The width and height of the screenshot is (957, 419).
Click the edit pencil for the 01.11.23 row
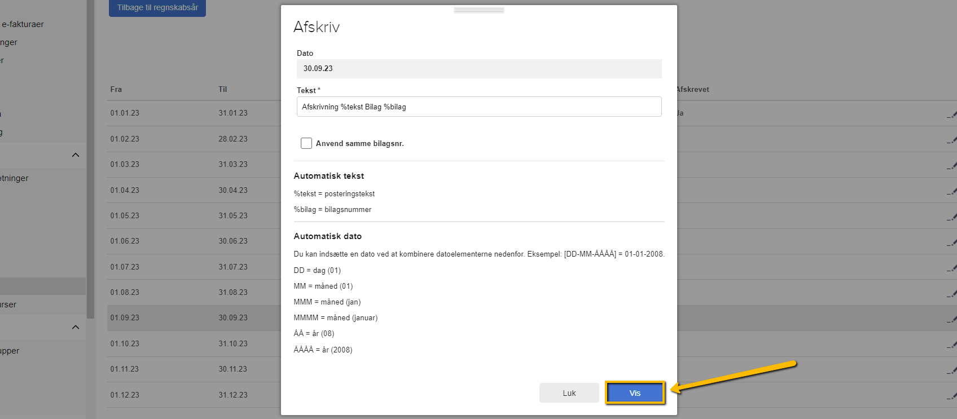pyautogui.click(x=951, y=371)
